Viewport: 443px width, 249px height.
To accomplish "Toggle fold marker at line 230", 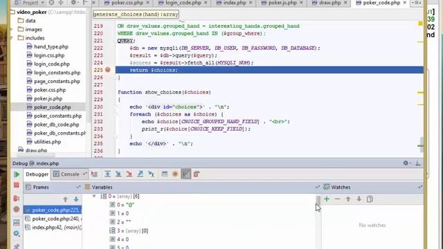I will pos(115,107).
